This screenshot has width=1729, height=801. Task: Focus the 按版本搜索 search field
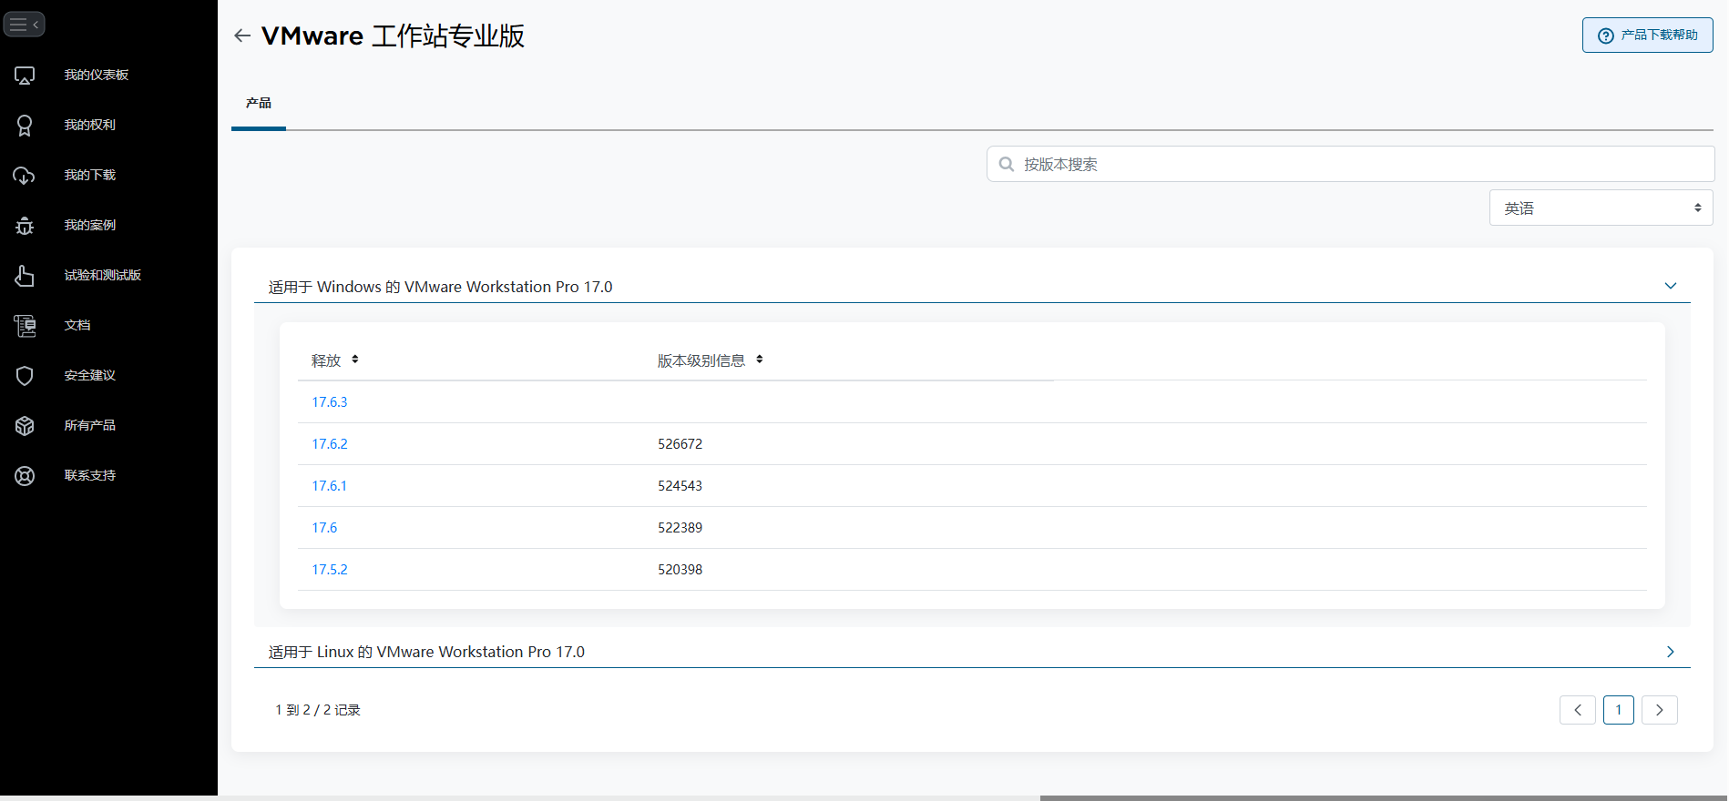click(1350, 164)
